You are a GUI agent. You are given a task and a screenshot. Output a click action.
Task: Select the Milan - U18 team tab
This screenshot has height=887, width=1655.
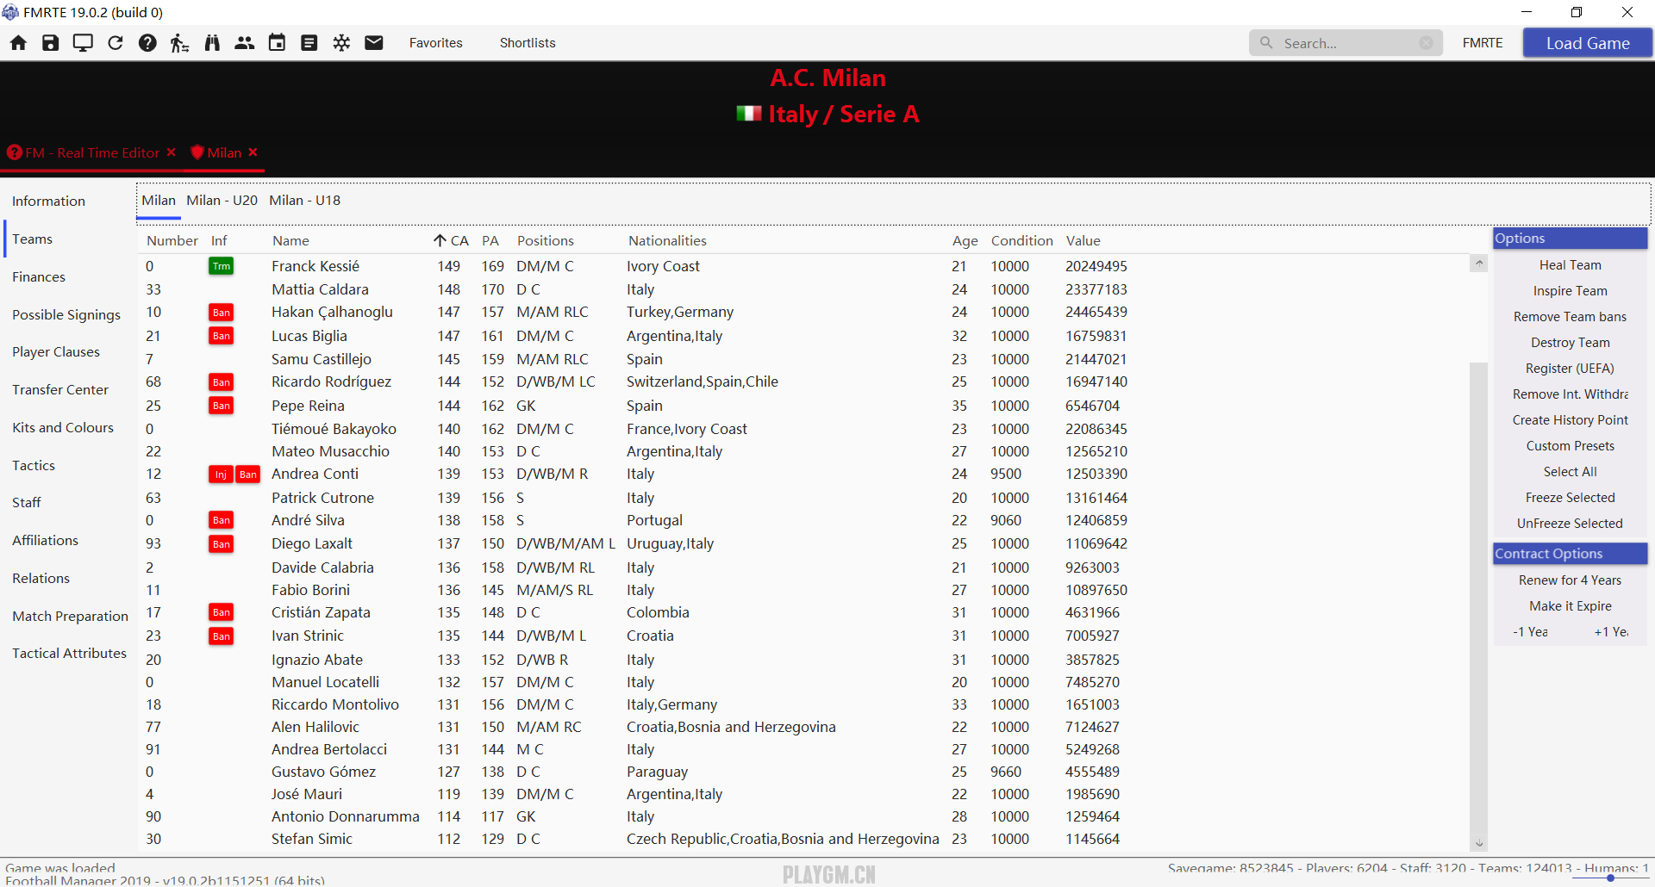click(305, 200)
